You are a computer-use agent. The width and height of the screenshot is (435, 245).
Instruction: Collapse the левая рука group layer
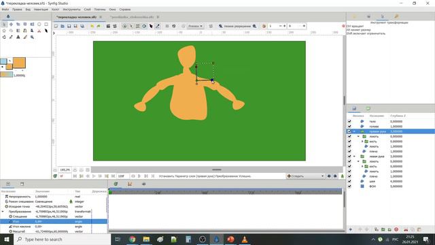click(x=354, y=157)
